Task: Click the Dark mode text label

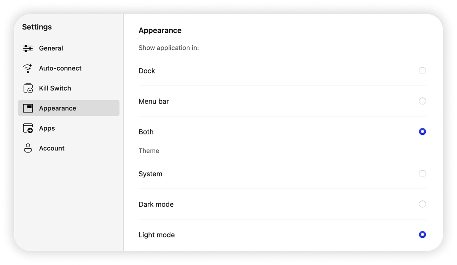Action: (x=156, y=204)
